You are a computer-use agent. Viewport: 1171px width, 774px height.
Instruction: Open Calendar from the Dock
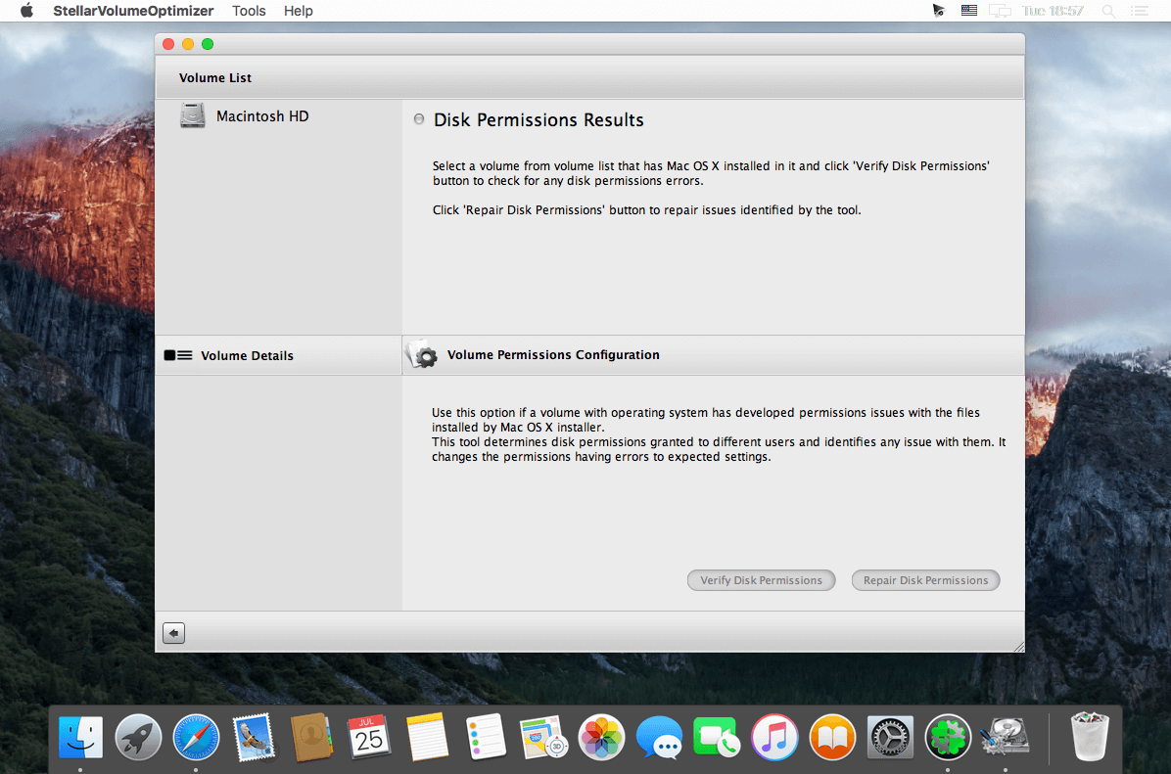(x=369, y=738)
